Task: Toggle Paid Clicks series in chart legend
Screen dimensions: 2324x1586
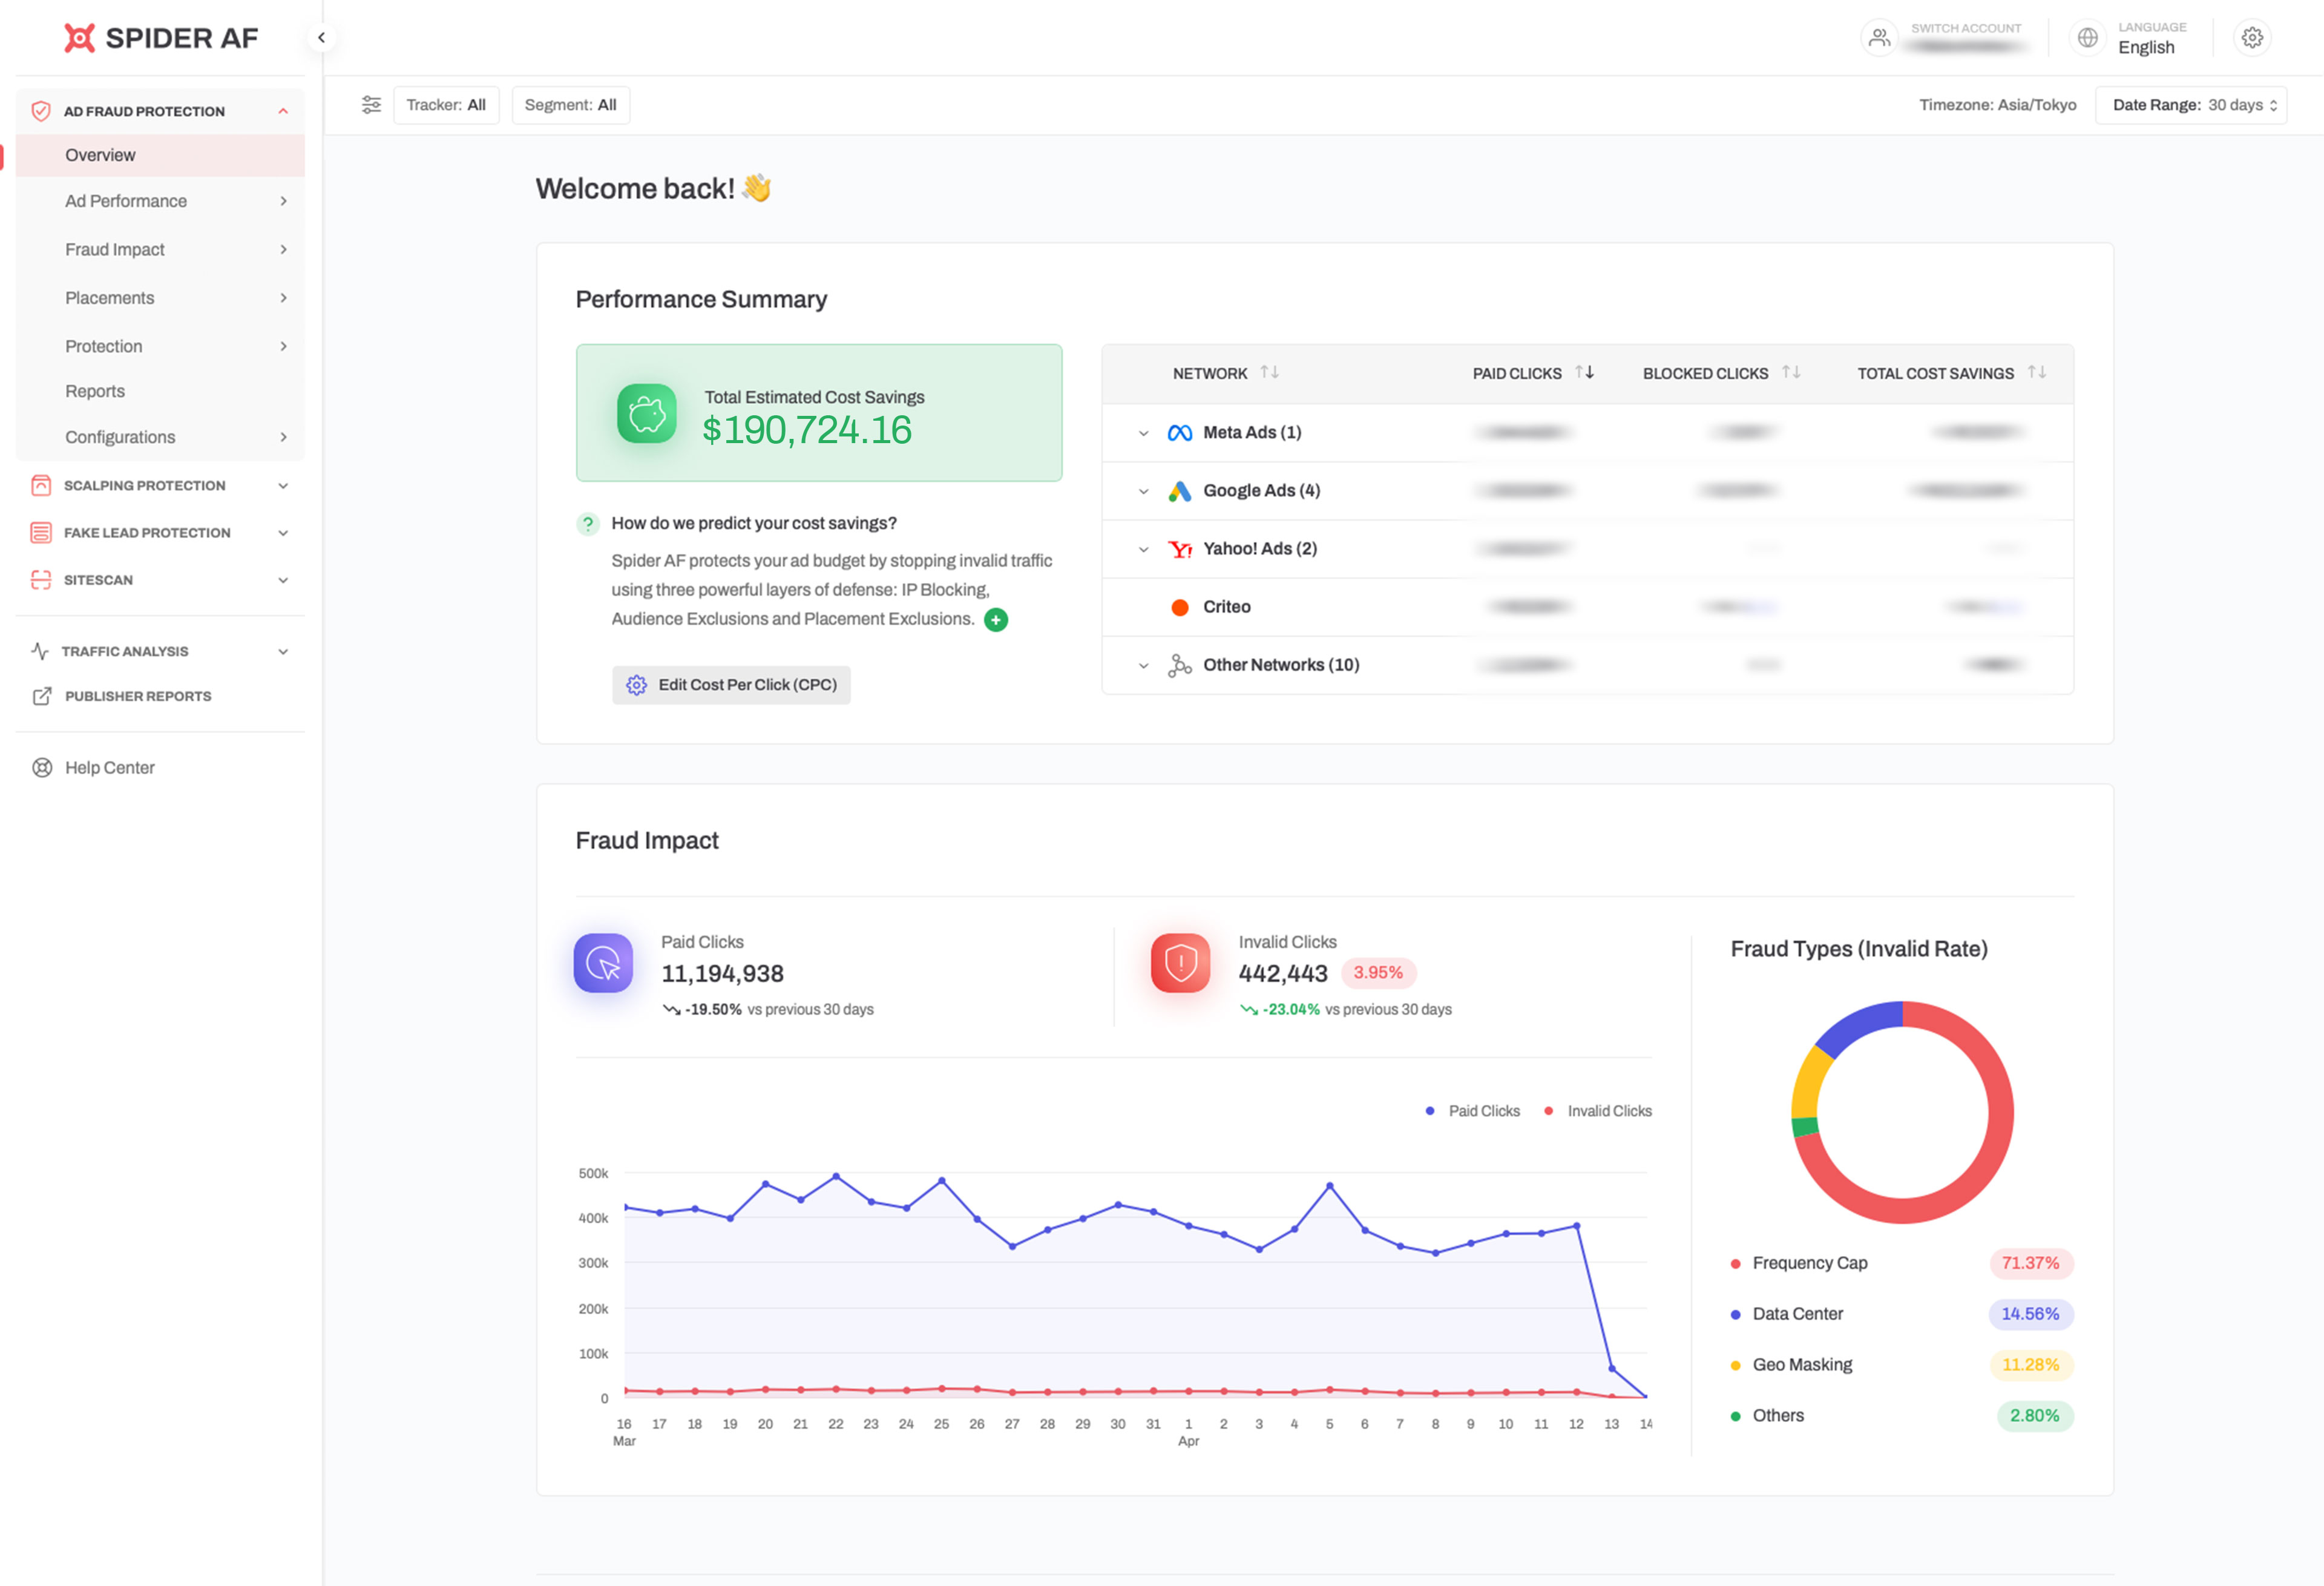Action: [1472, 1110]
